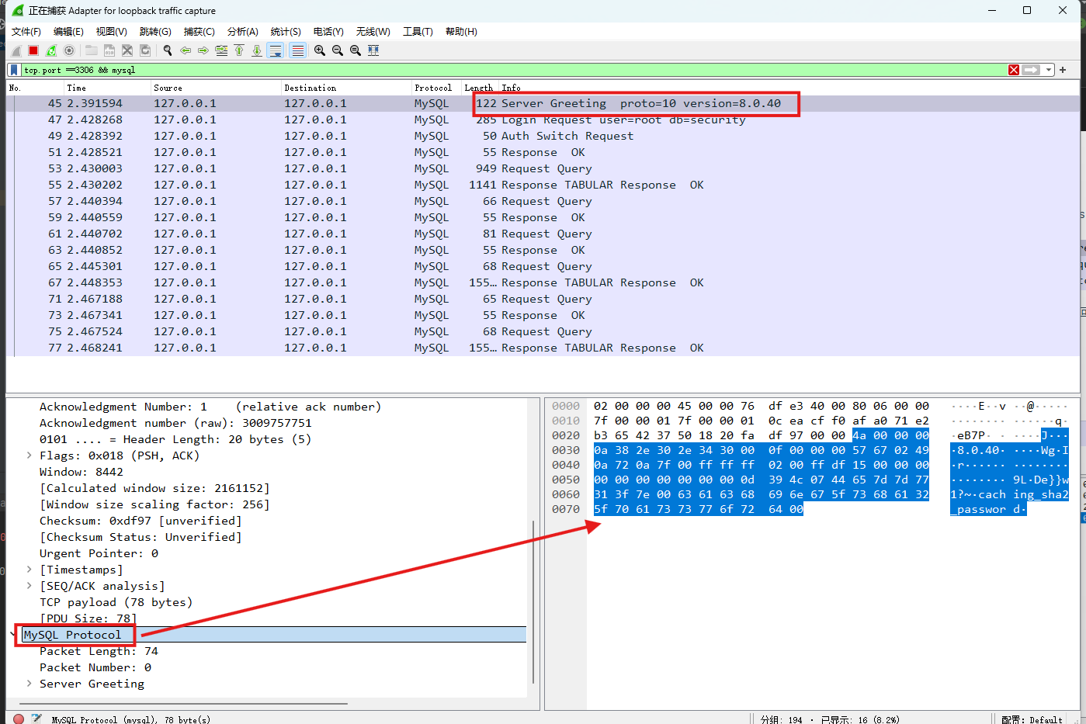
Task: Expand the [Timestamps] tree node
Action: click(x=29, y=570)
